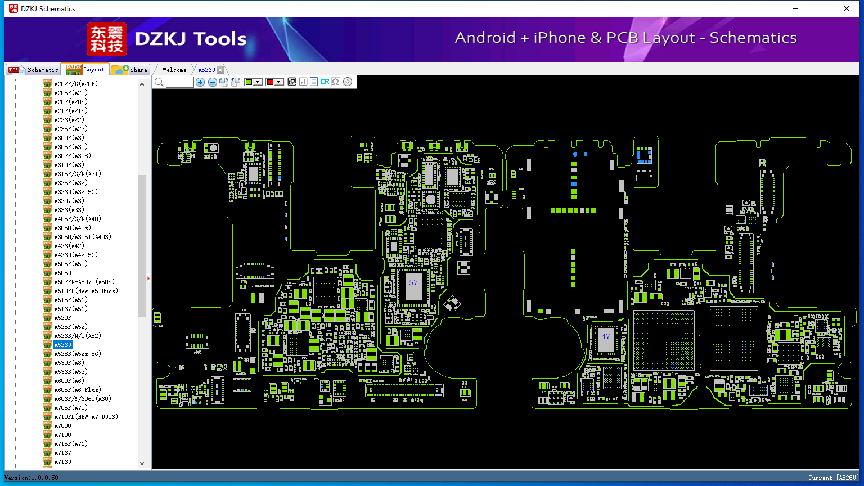
Task: Open A205F(A20) layout entry
Action: point(71,93)
